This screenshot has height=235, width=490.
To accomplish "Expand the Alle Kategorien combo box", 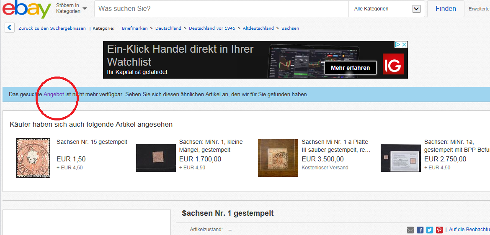I will 387,9.
